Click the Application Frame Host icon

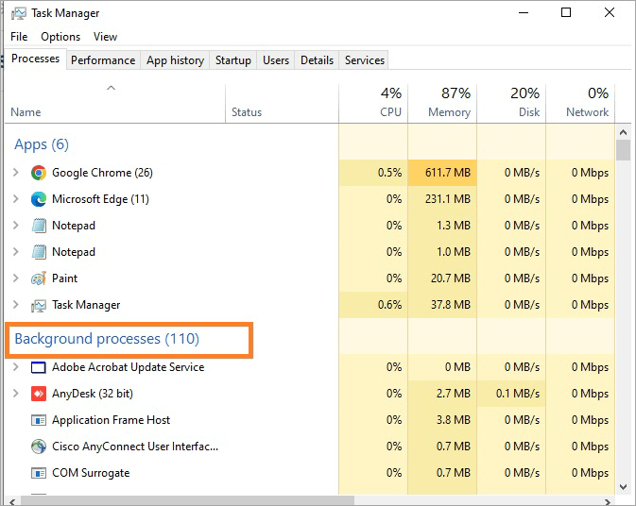click(39, 420)
